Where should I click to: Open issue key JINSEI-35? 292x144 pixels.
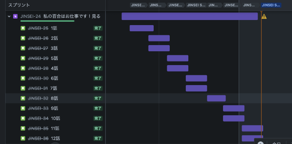click(38, 128)
